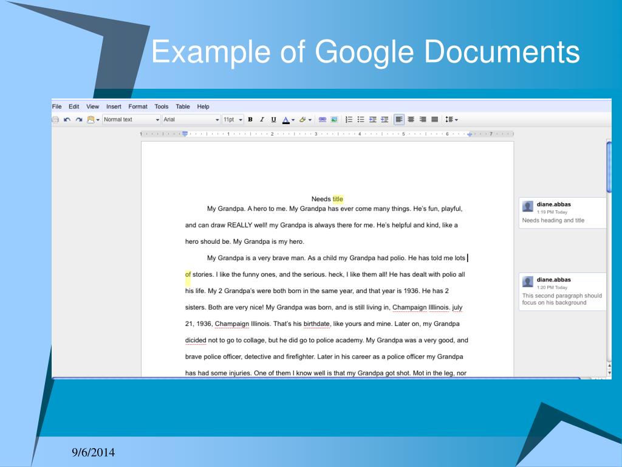Open the Help menu
The width and height of the screenshot is (622, 467).
203,106
